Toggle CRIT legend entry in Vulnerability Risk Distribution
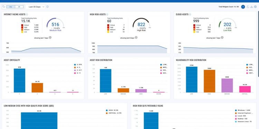 click(250, 73)
